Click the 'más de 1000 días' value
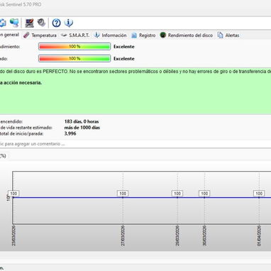Viewport: 271px width, 271px height. point(82,128)
